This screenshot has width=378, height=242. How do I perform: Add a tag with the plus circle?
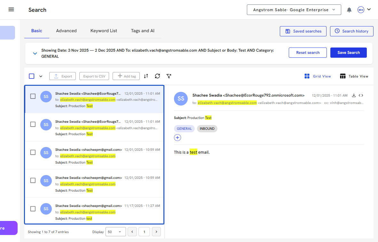tap(177, 138)
